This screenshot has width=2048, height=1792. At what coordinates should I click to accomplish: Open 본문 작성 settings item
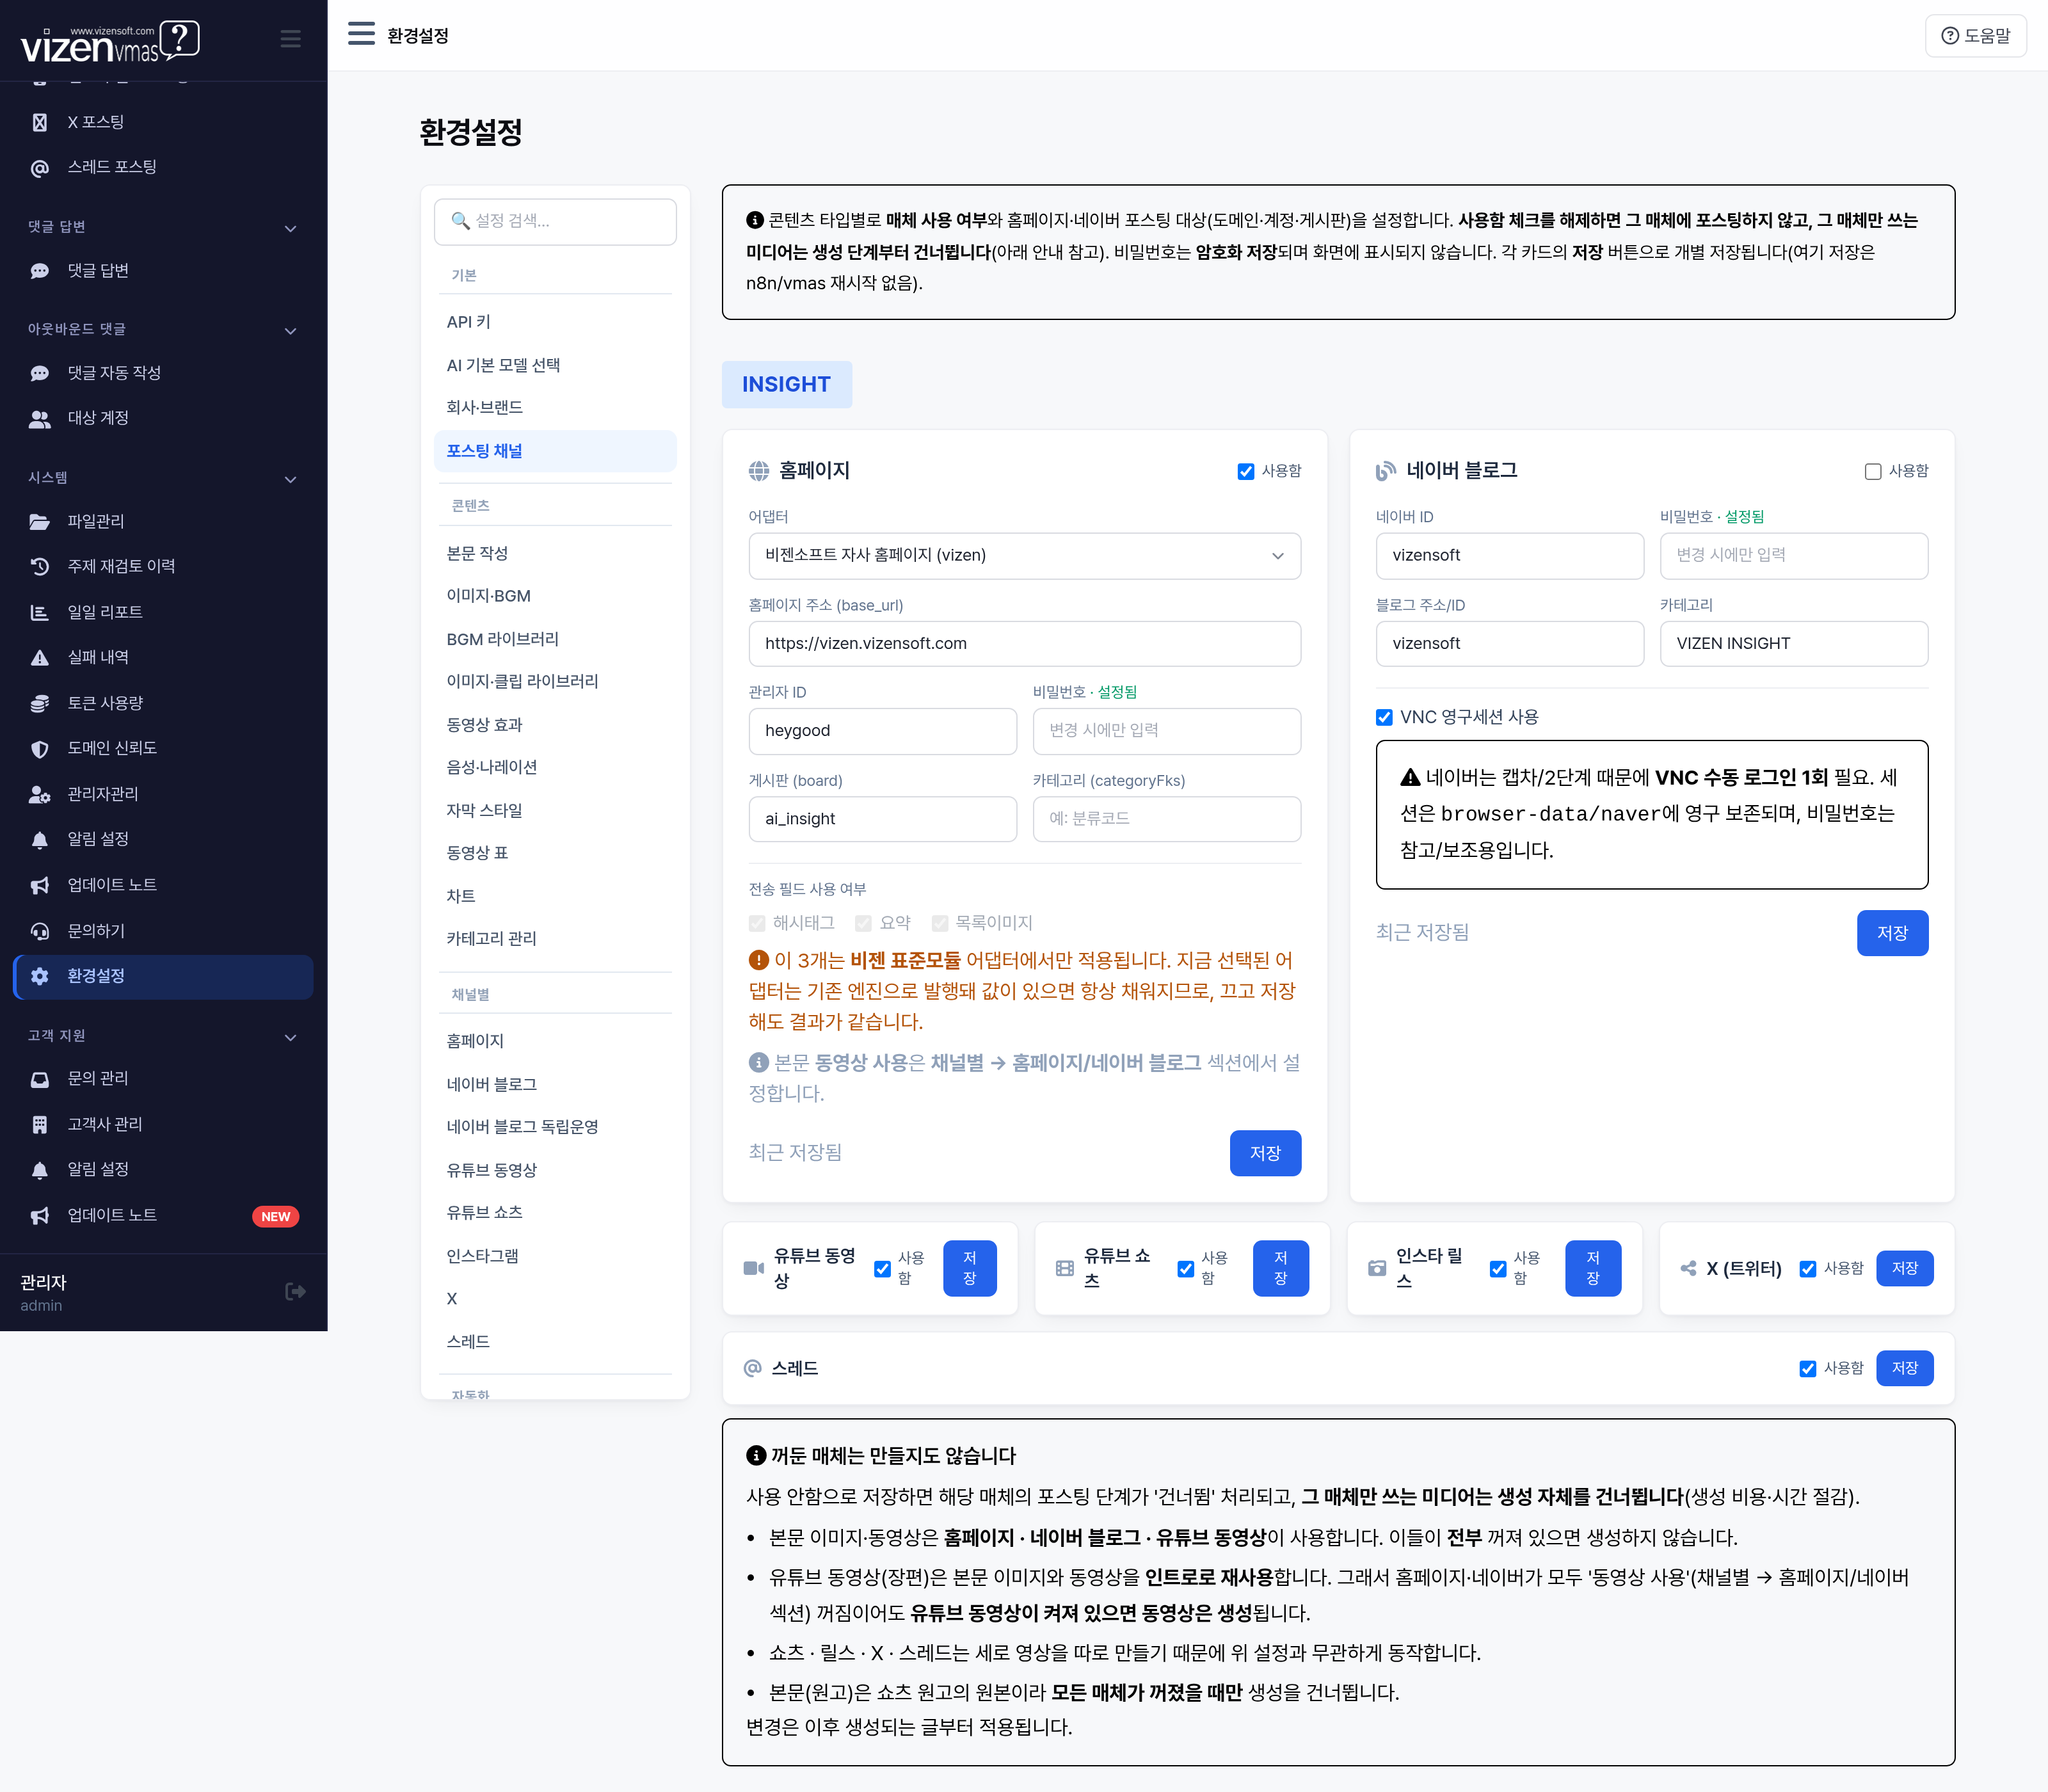(x=555, y=553)
